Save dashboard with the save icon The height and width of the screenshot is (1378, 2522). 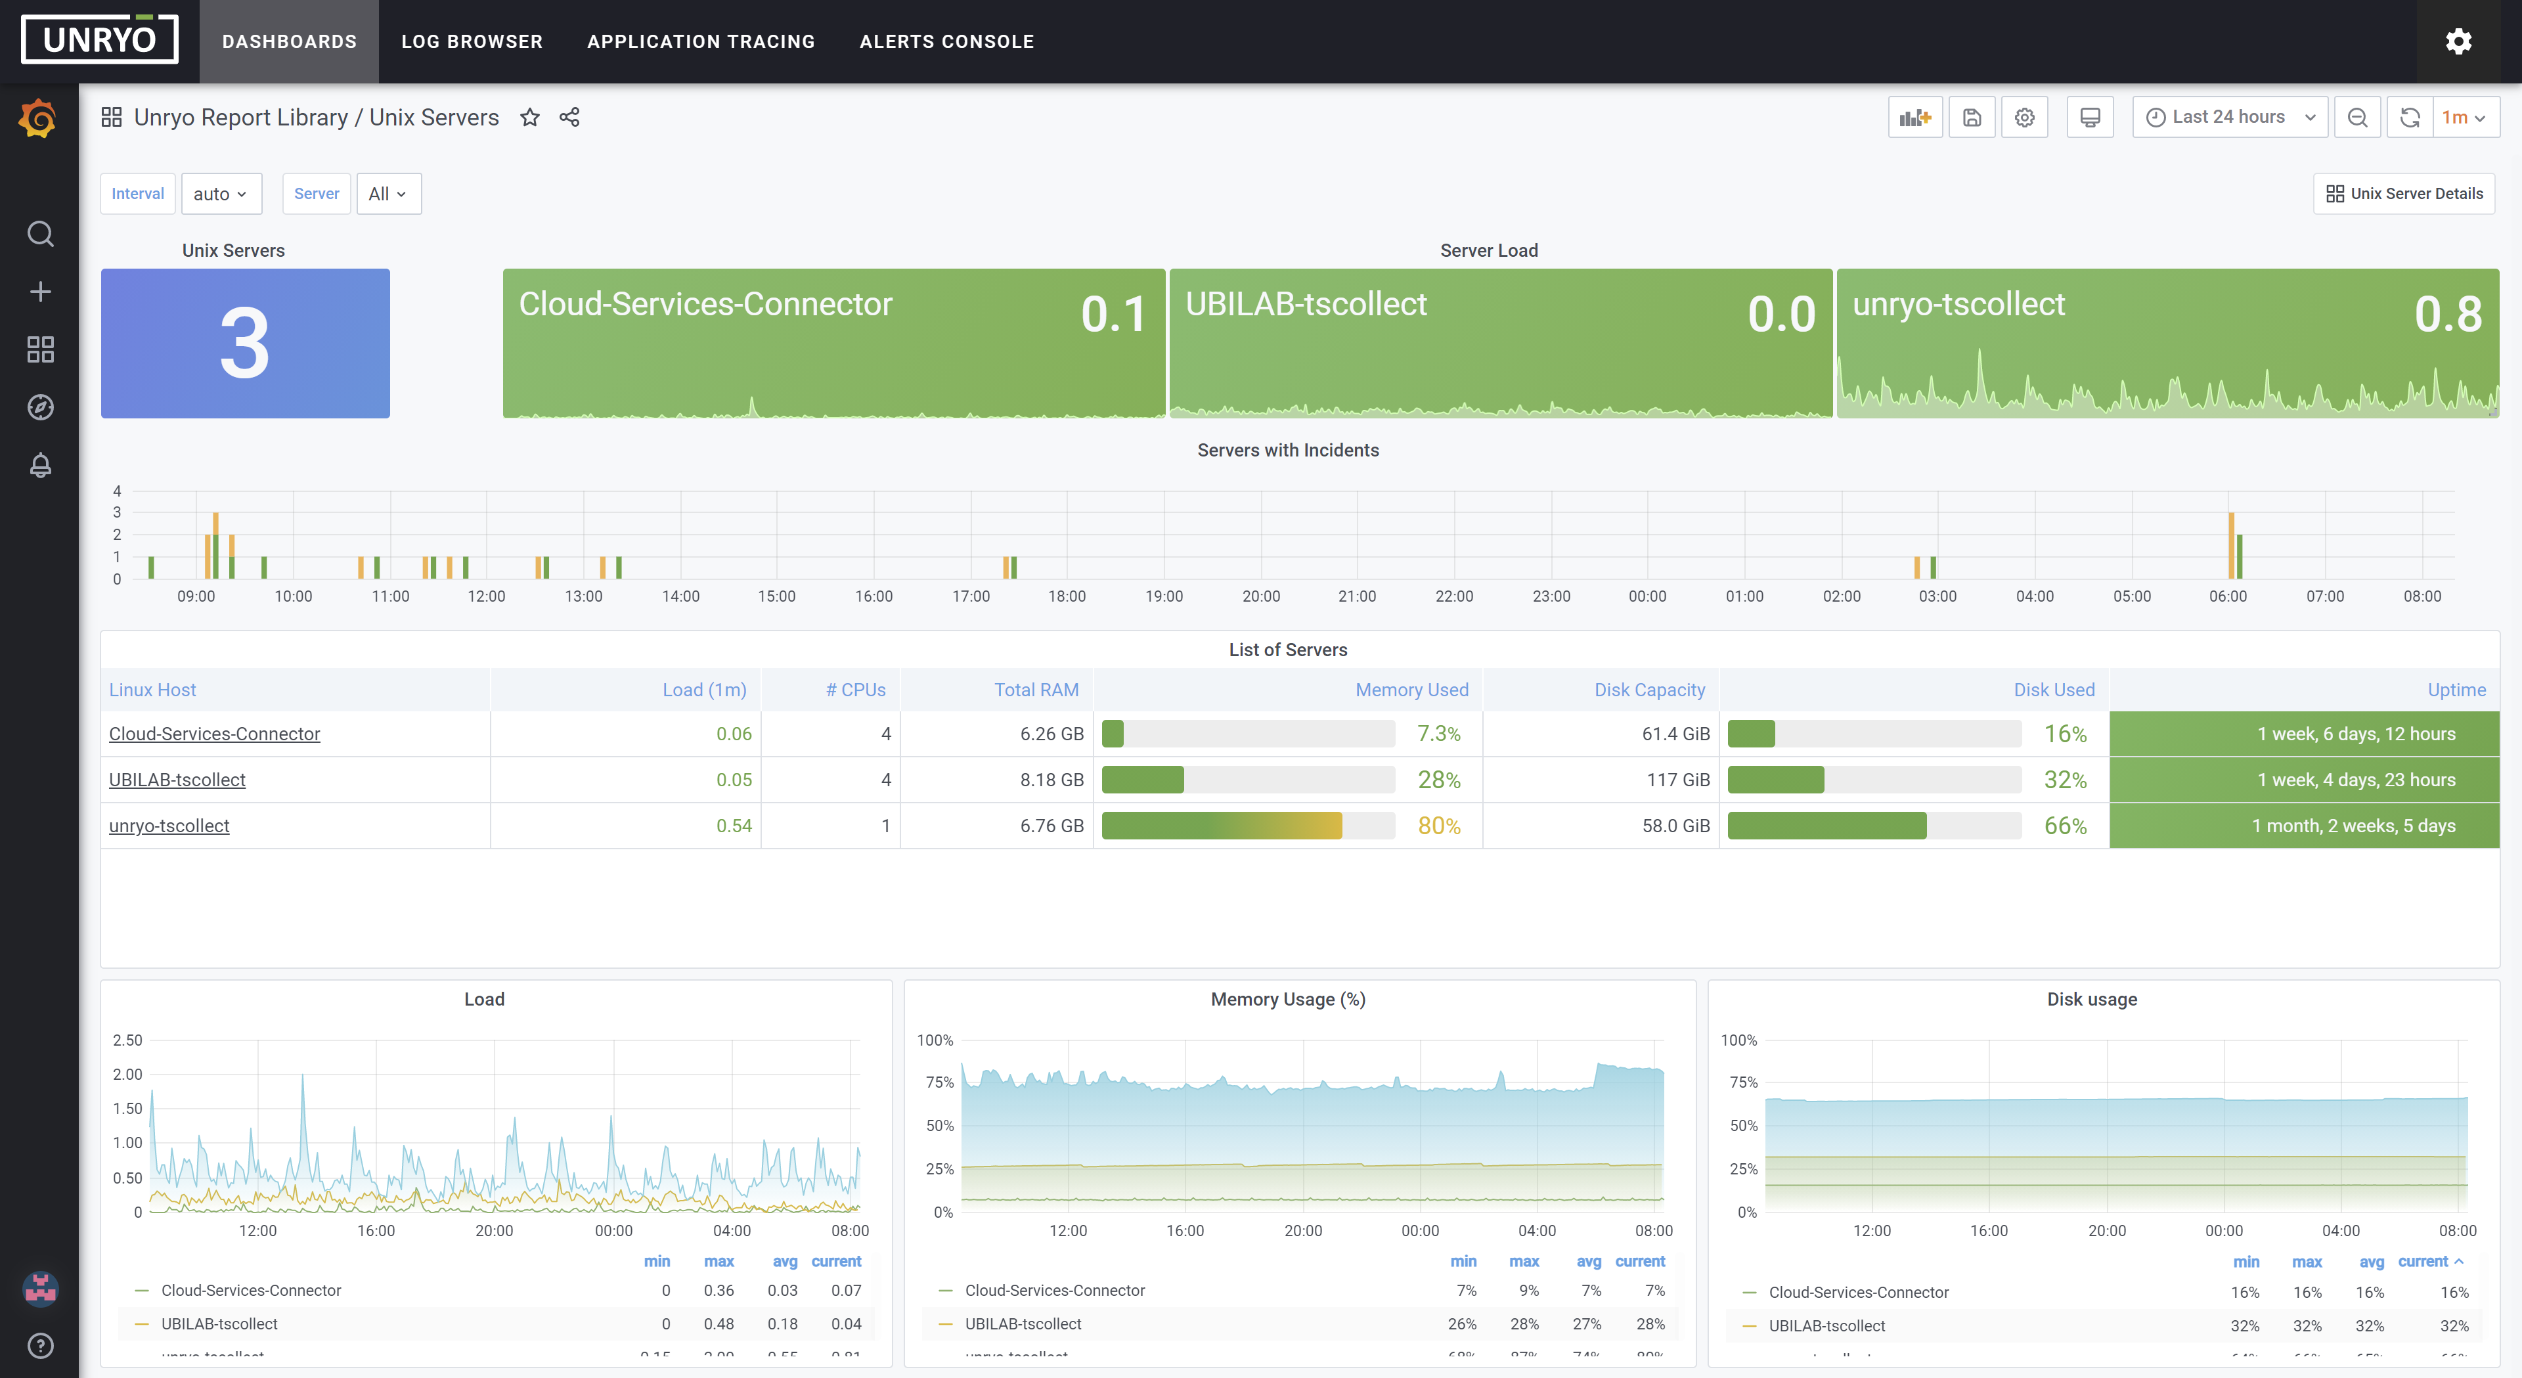pyautogui.click(x=1972, y=118)
